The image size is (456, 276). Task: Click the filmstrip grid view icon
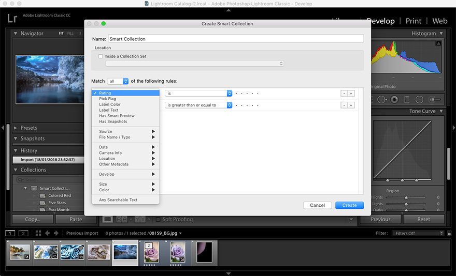coord(38,233)
